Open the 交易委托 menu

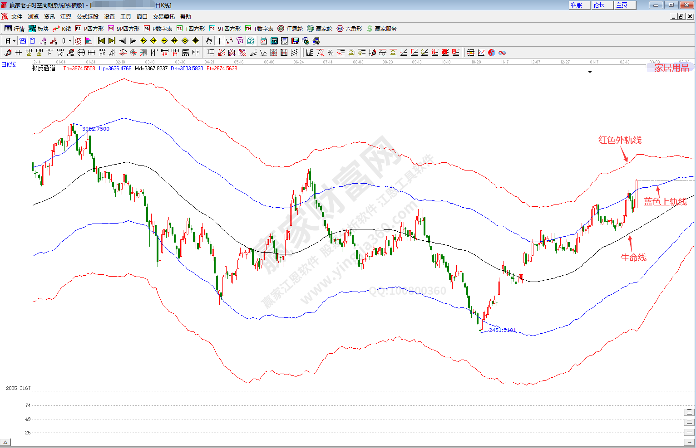163,17
